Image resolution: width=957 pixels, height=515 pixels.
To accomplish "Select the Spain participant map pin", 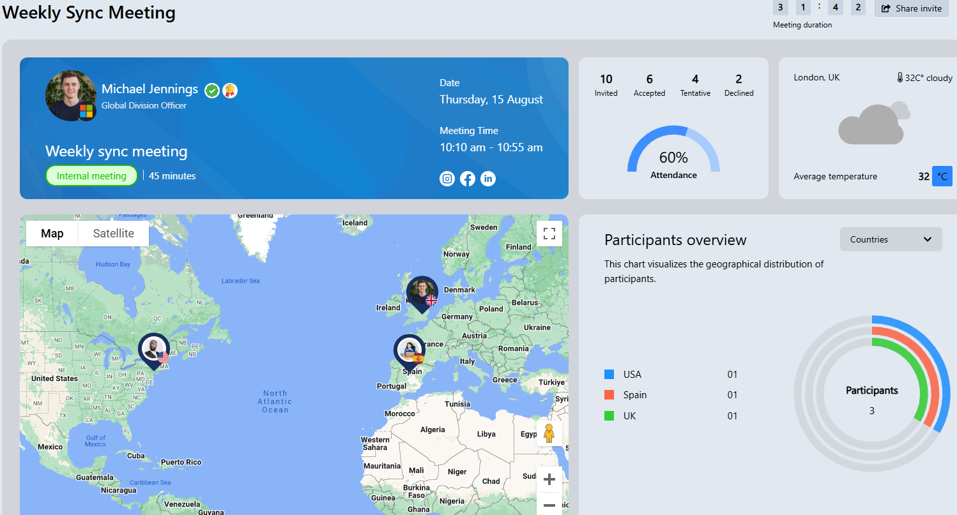I will (x=409, y=351).
